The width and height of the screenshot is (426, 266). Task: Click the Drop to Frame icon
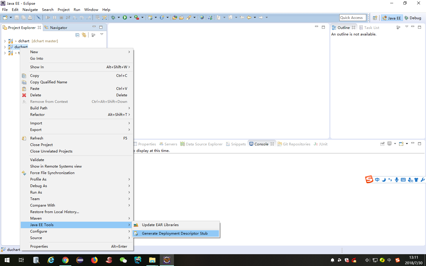click(x=97, y=17)
